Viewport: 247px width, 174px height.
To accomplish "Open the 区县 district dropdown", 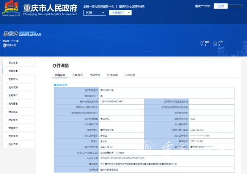I will [x=94, y=13].
